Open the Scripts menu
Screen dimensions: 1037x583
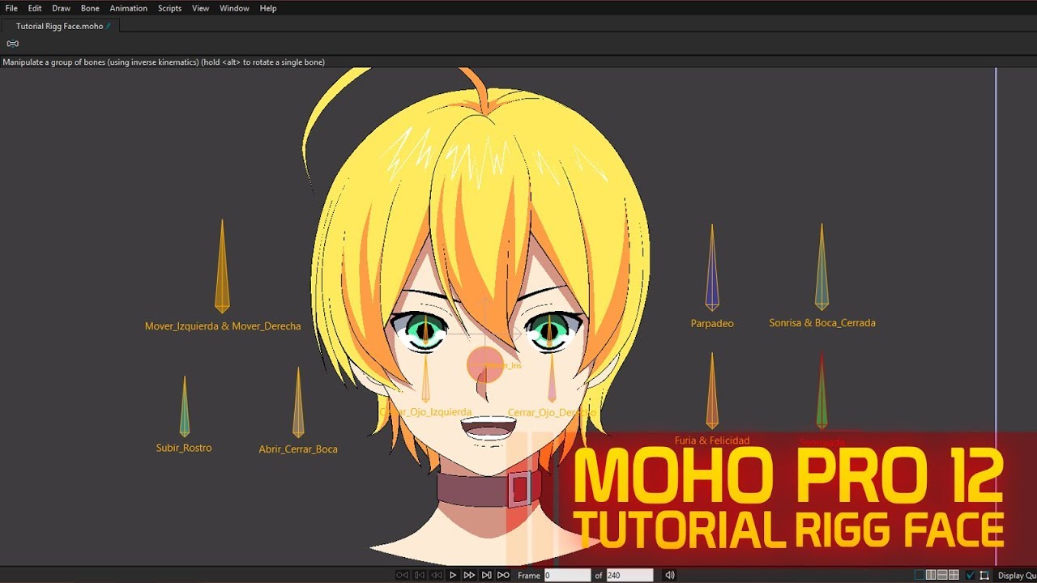click(x=170, y=8)
